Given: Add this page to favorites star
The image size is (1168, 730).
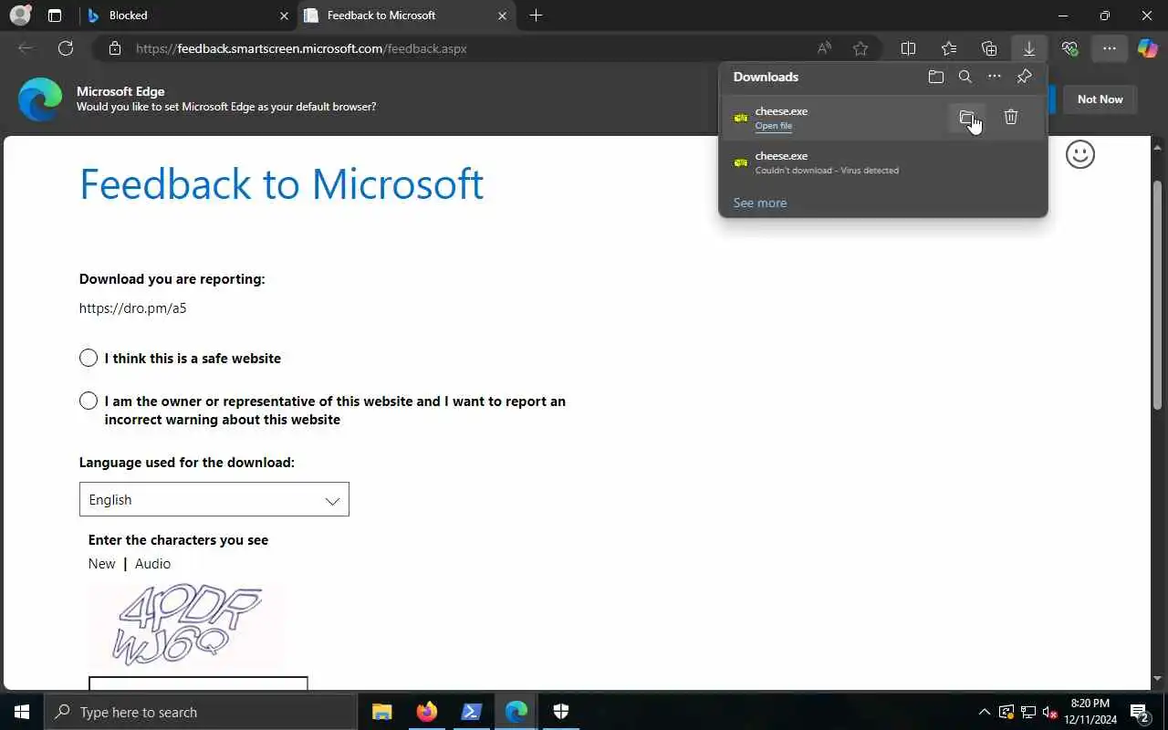Looking at the screenshot, I should tap(860, 48).
